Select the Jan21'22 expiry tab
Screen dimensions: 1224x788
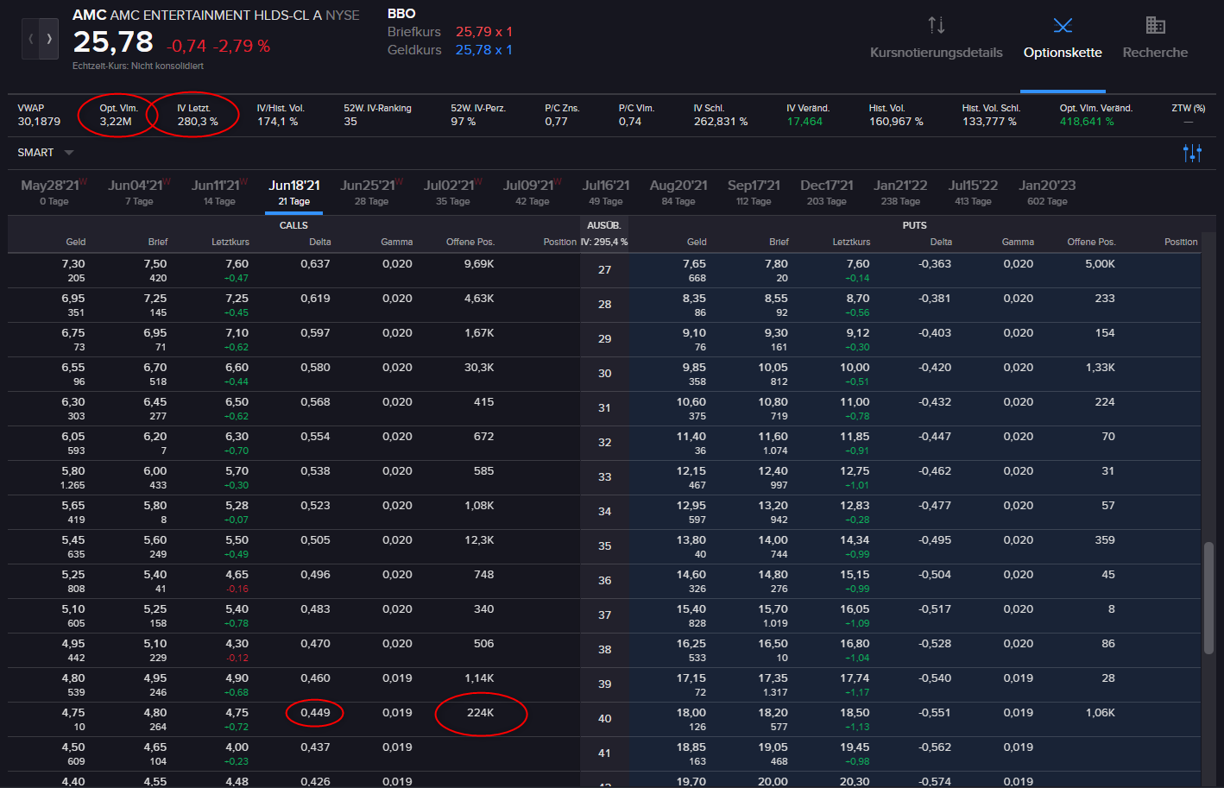coord(900,192)
